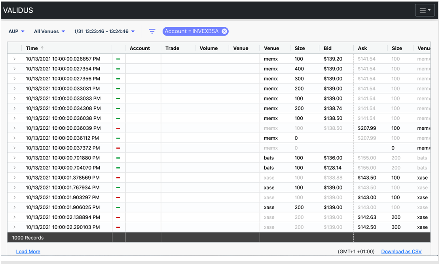This screenshot has width=440, height=265.
Task: Select the 300 size cell in last row
Action: [396, 227]
